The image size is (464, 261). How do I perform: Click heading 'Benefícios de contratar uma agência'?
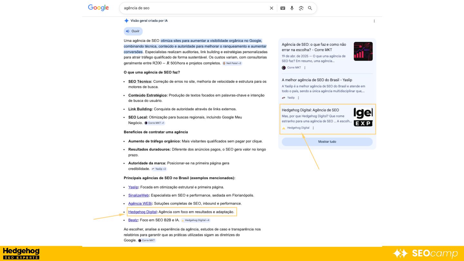click(x=156, y=132)
